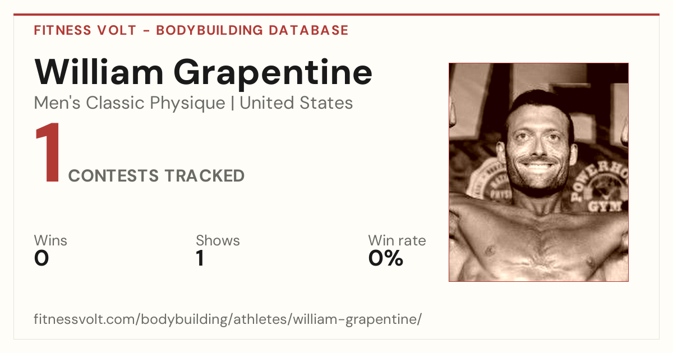The height and width of the screenshot is (353, 673).
Task: Click the red top border line
Action: (x=336, y=15)
